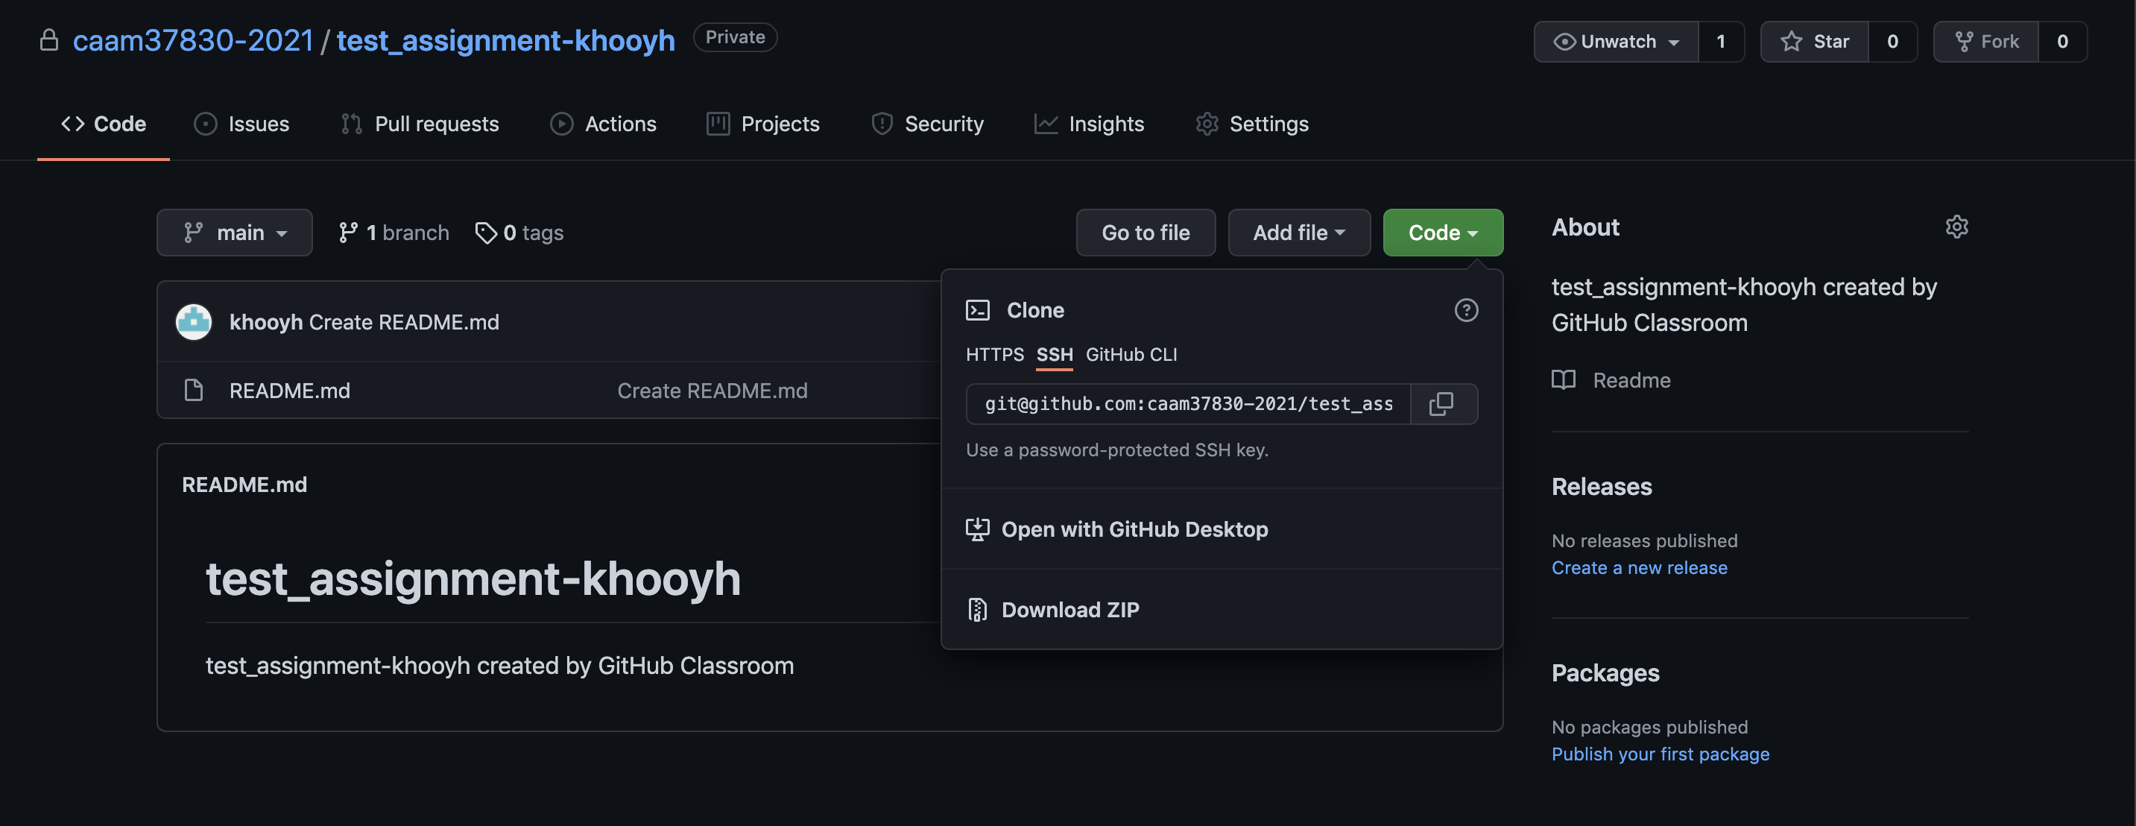
Task: Click the Readme book icon in sidebar
Action: point(1562,380)
